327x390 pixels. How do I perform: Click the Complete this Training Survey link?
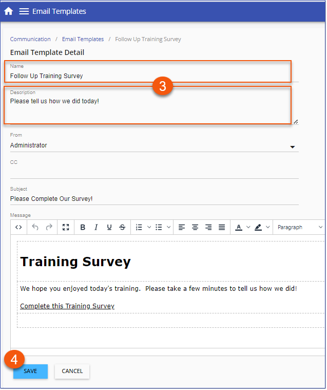67,306
